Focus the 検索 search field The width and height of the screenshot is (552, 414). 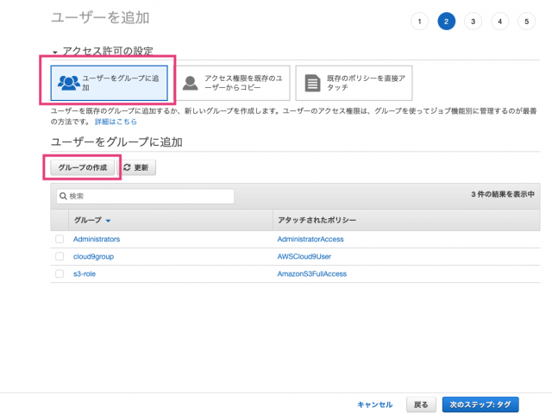pos(145,196)
